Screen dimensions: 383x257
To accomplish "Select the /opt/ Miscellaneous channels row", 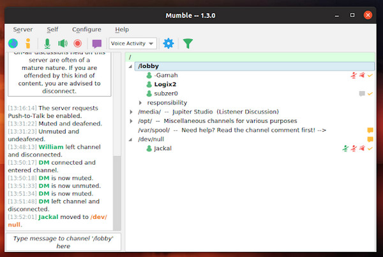I will (x=218, y=121).
